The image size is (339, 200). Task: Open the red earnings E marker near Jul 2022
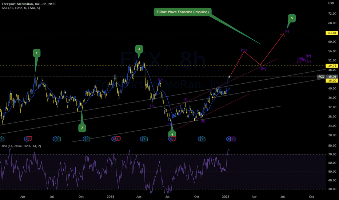click(x=174, y=139)
